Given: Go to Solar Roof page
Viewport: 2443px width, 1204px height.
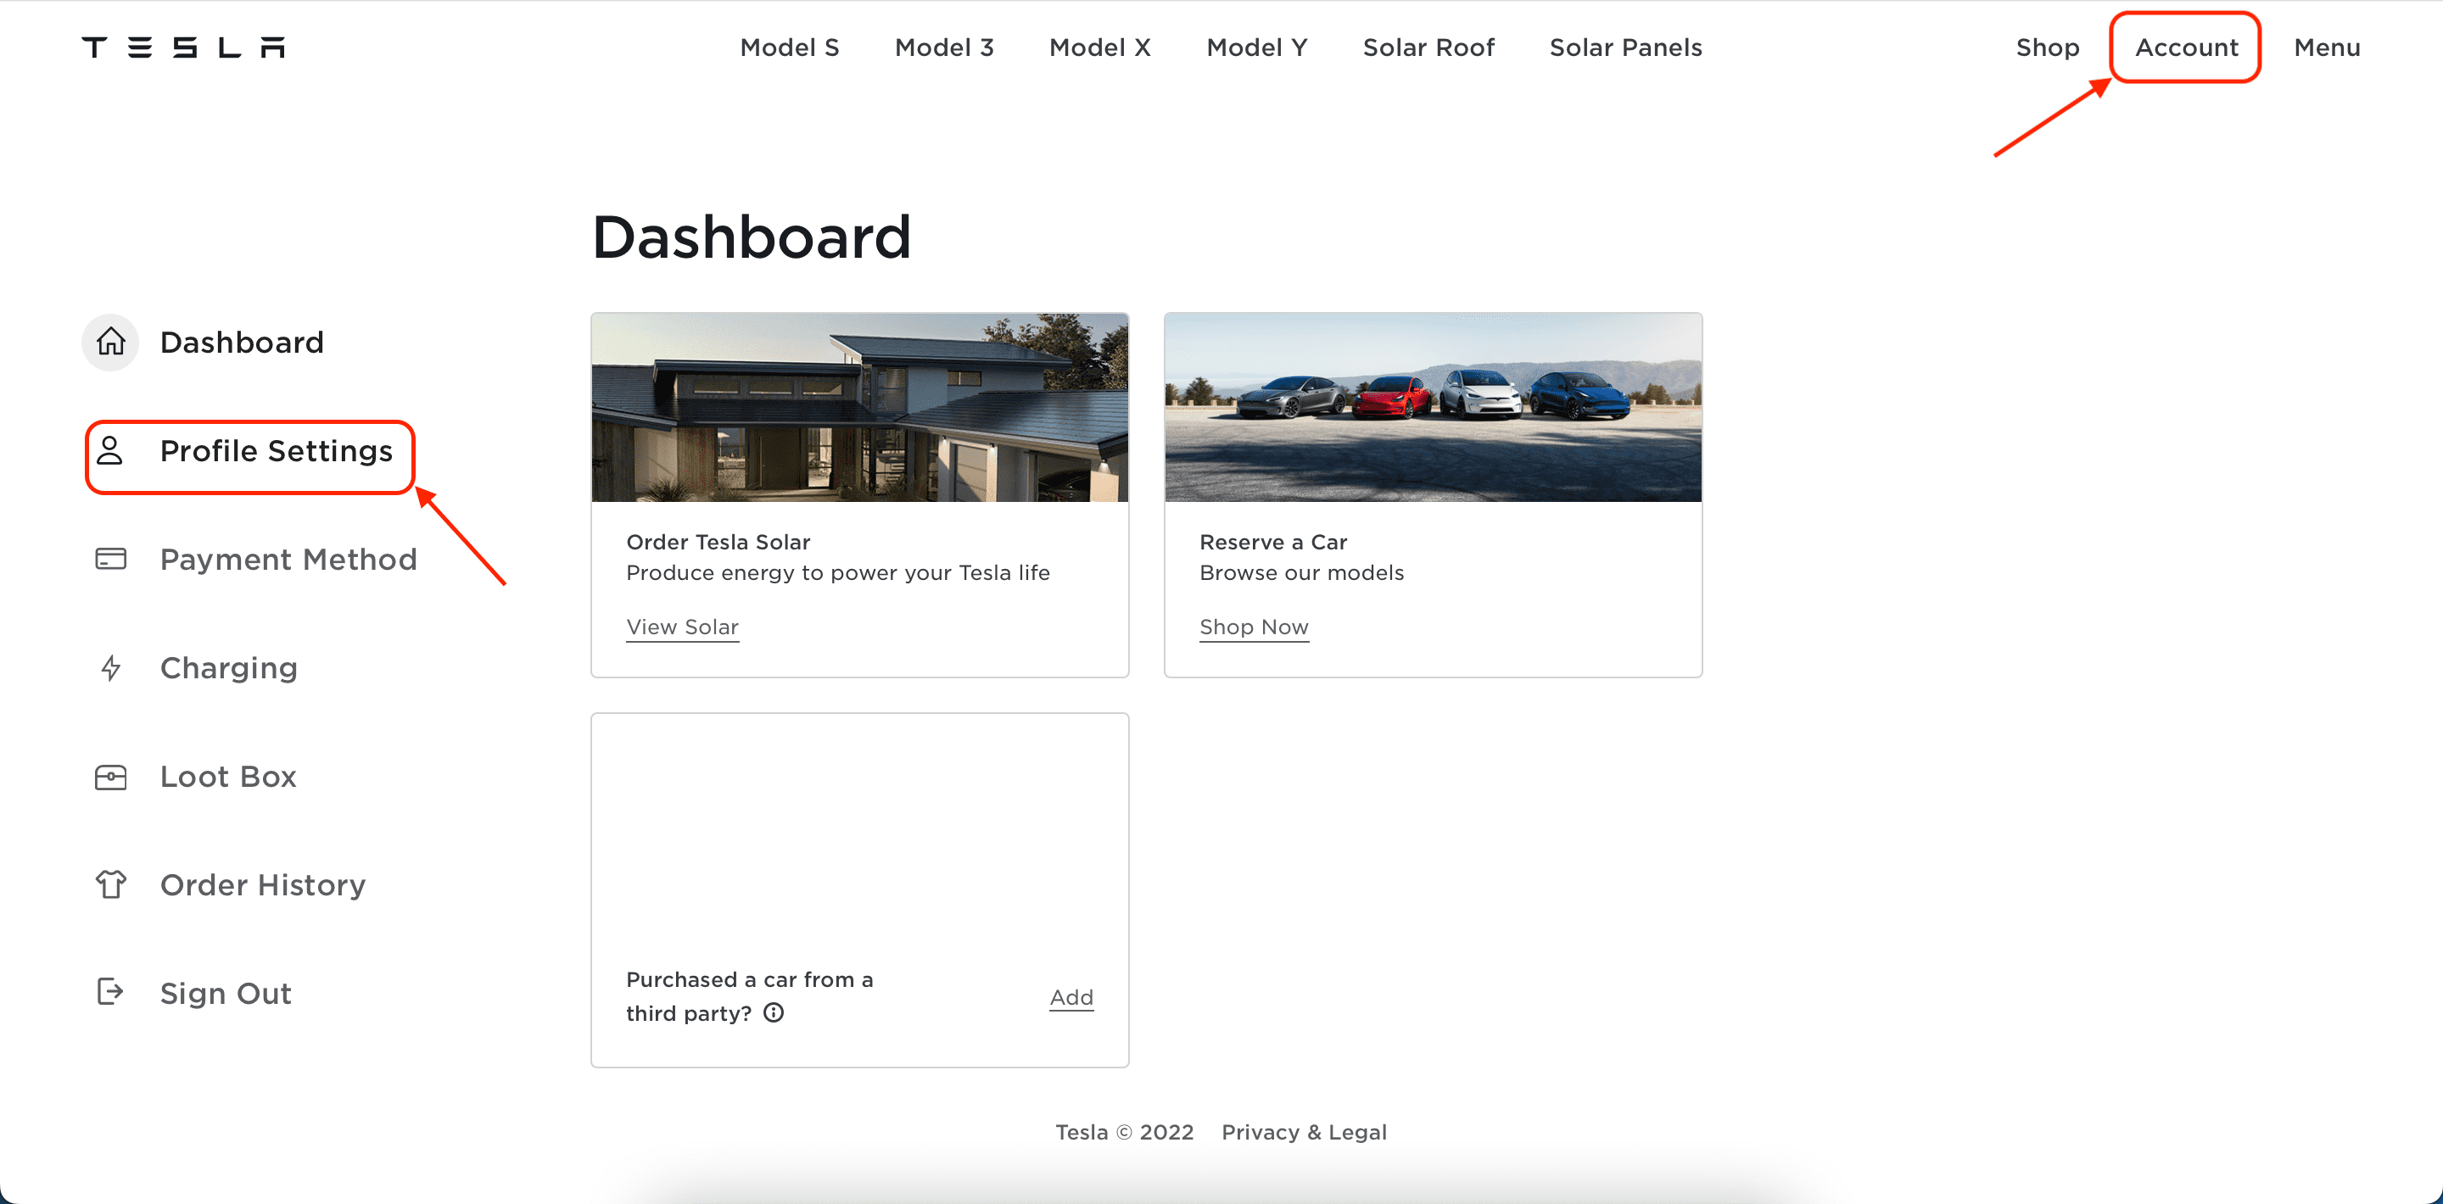Looking at the screenshot, I should tap(1428, 47).
